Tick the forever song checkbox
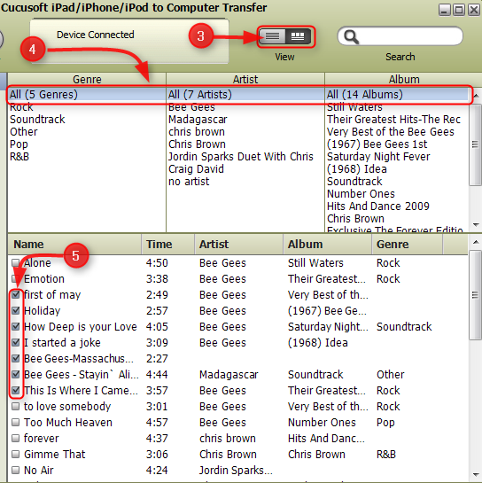Image resolution: width=482 pixels, height=483 pixels. (x=15, y=439)
